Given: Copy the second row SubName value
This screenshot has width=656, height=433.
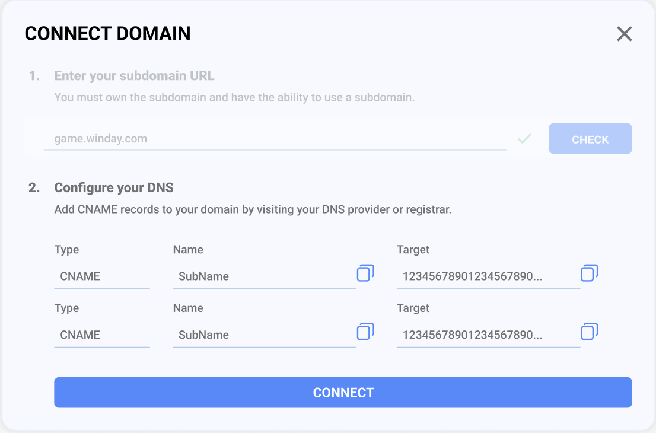Looking at the screenshot, I should pyautogui.click(x=365, y=332).
